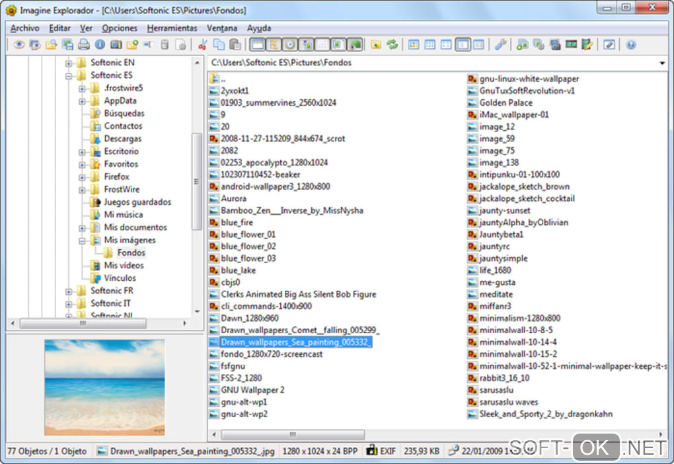
Task: Click the second eye-with-window toolbar icon
Action: point(35,45)
